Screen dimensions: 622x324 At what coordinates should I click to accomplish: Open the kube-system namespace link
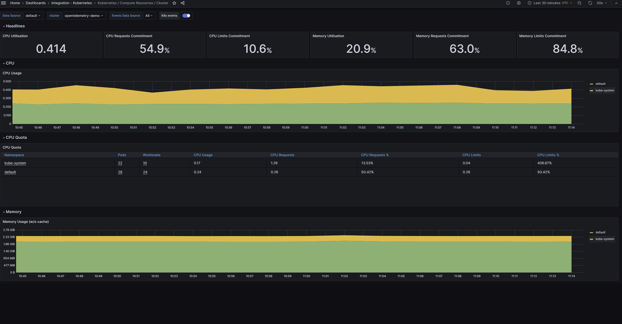click(15, 163)
